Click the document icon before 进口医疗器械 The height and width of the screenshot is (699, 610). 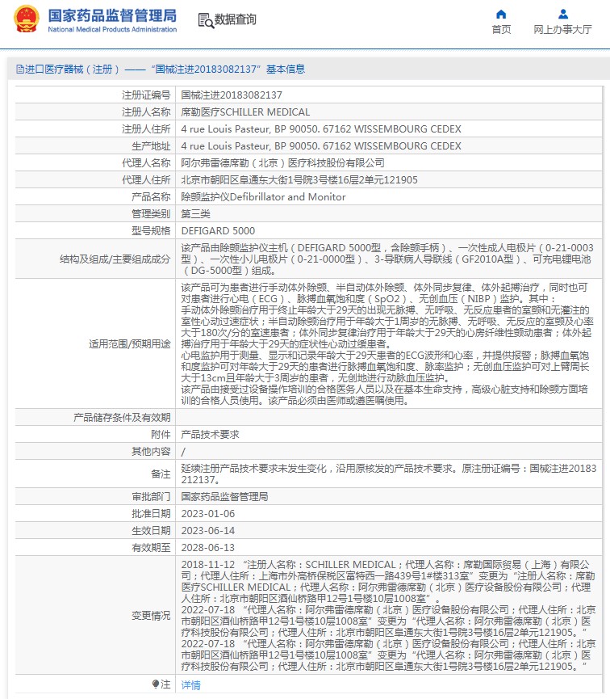tap(19, 69)
